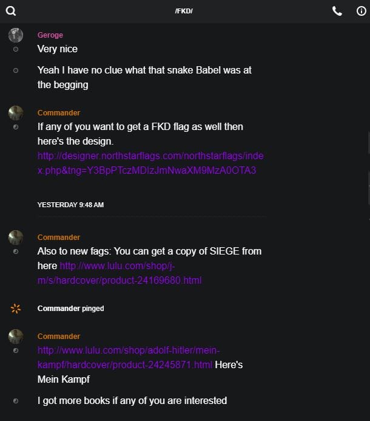Viewport: 370px width, 421px height.
Task: Click Commander's avatar beside the last book link
Action: tap(16, 337)
